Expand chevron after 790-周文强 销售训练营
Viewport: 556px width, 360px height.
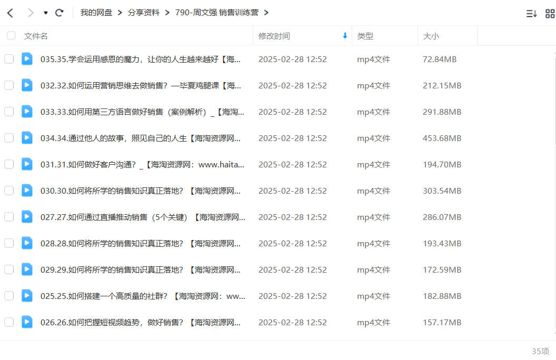click(x=266, y=13)
